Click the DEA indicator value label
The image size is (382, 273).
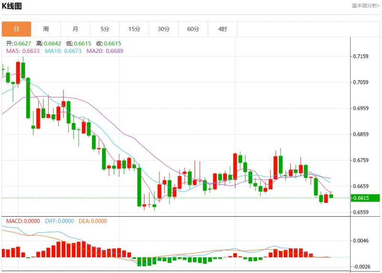click(x=93, y=221)
